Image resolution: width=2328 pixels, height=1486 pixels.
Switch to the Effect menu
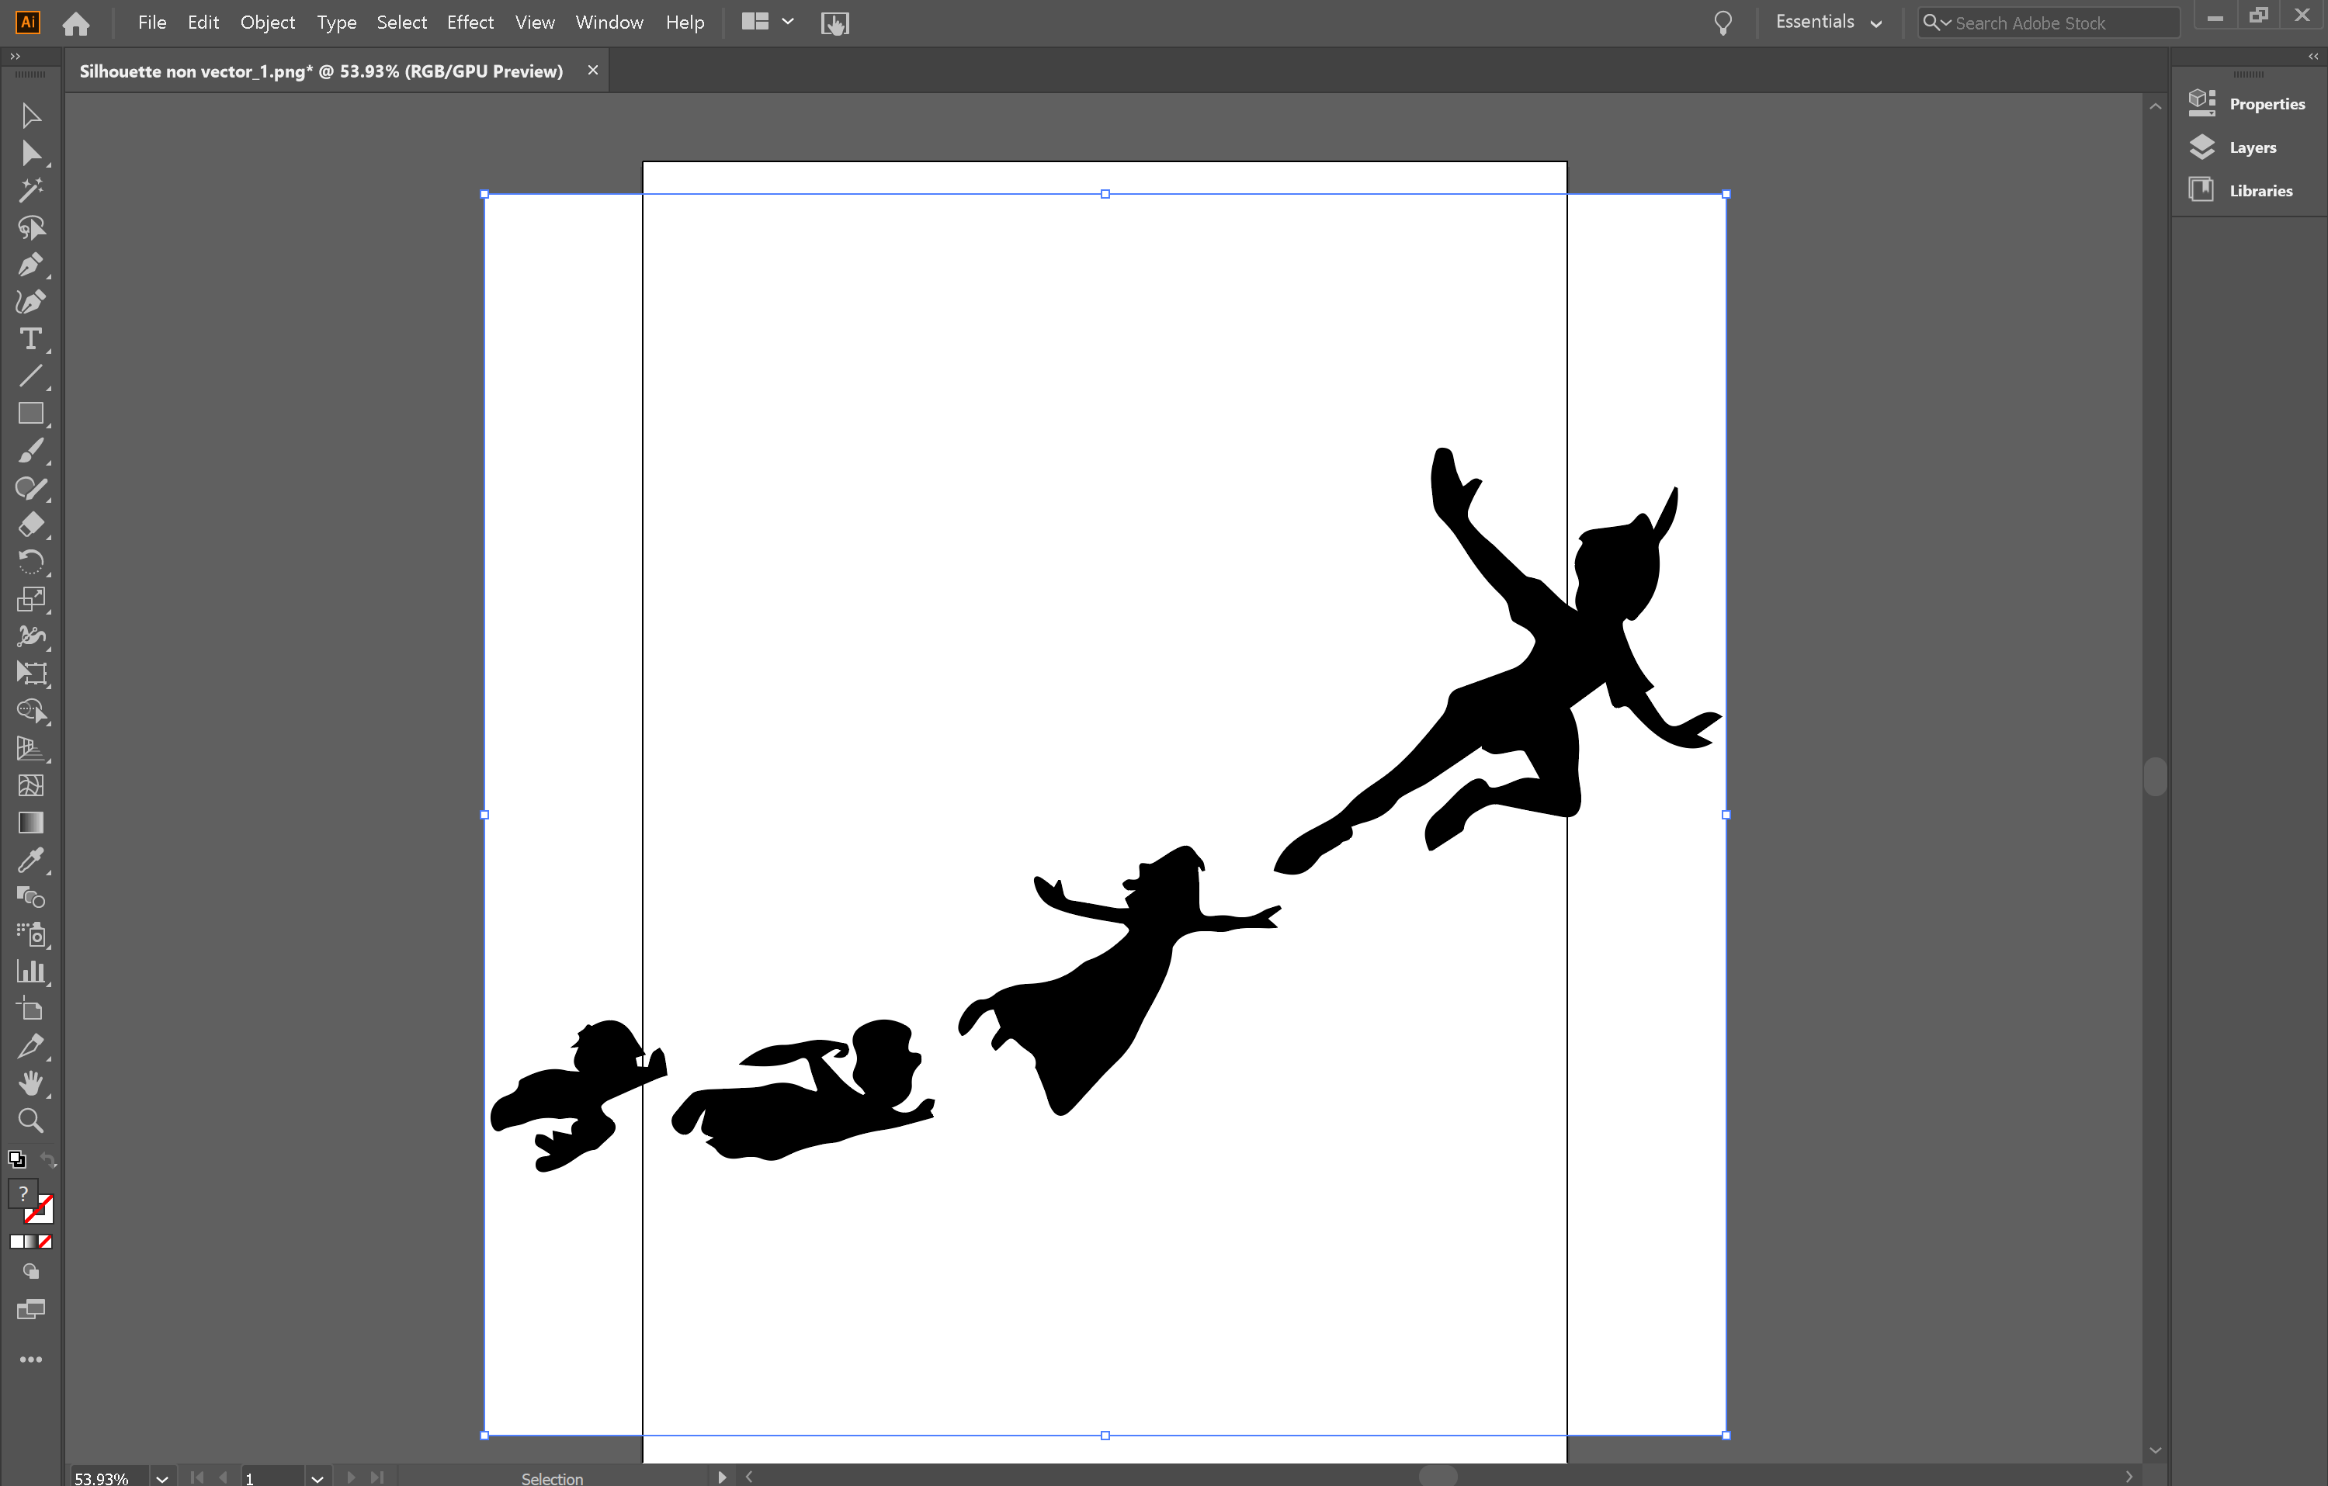[470, 21]
